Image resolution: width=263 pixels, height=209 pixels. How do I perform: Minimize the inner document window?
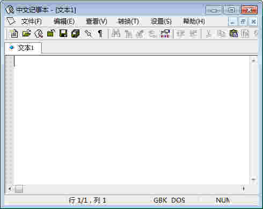[x=232, y=22]
